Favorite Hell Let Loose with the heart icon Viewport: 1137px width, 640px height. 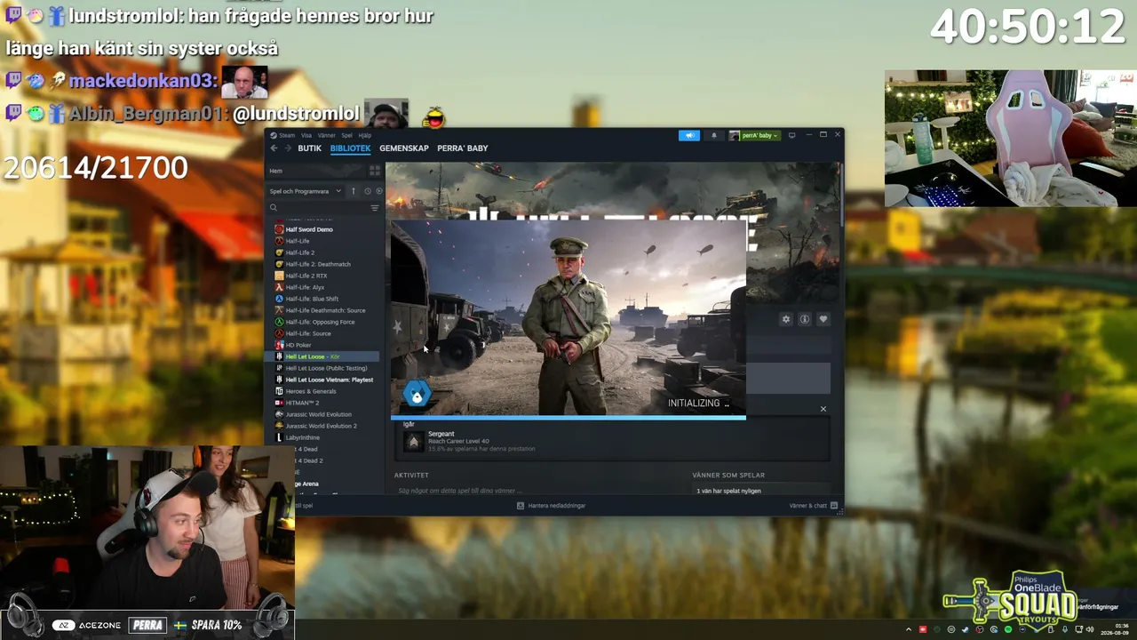(x=823, y=319)
